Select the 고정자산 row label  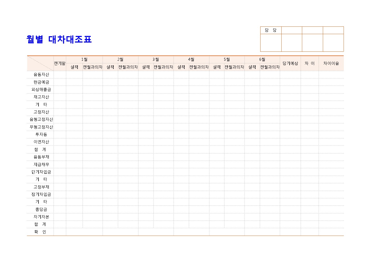tap(41, 112)
